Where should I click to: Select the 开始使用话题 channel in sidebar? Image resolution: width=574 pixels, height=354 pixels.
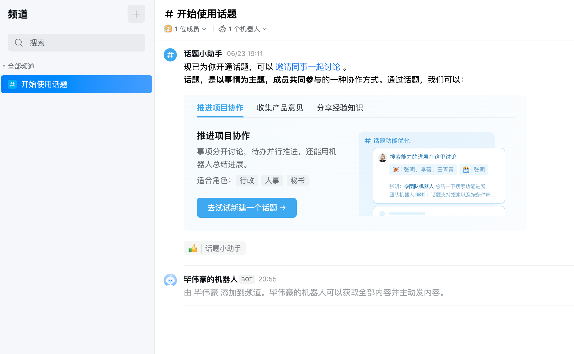[77, 84]
